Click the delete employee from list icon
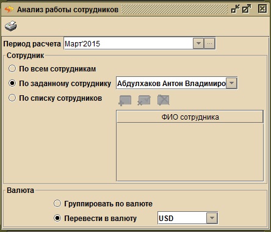 [164, 100]
